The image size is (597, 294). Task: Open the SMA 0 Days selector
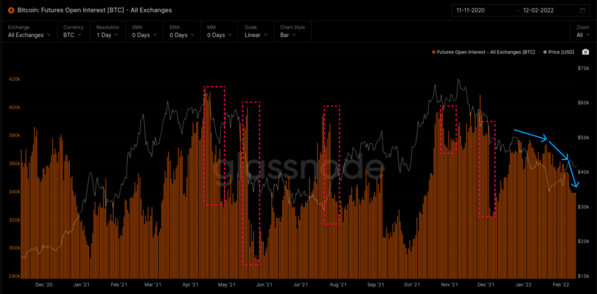(145, 35)
